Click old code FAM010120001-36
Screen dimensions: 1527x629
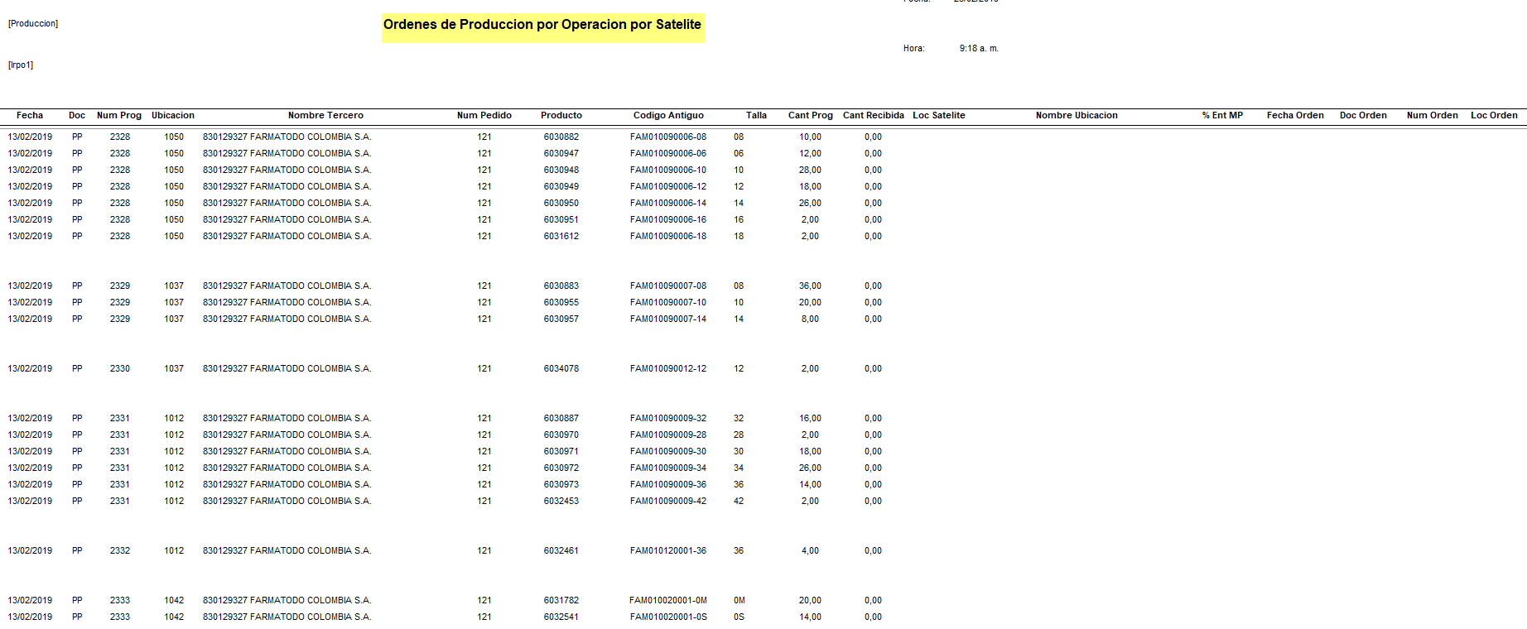tap(668, 550)
